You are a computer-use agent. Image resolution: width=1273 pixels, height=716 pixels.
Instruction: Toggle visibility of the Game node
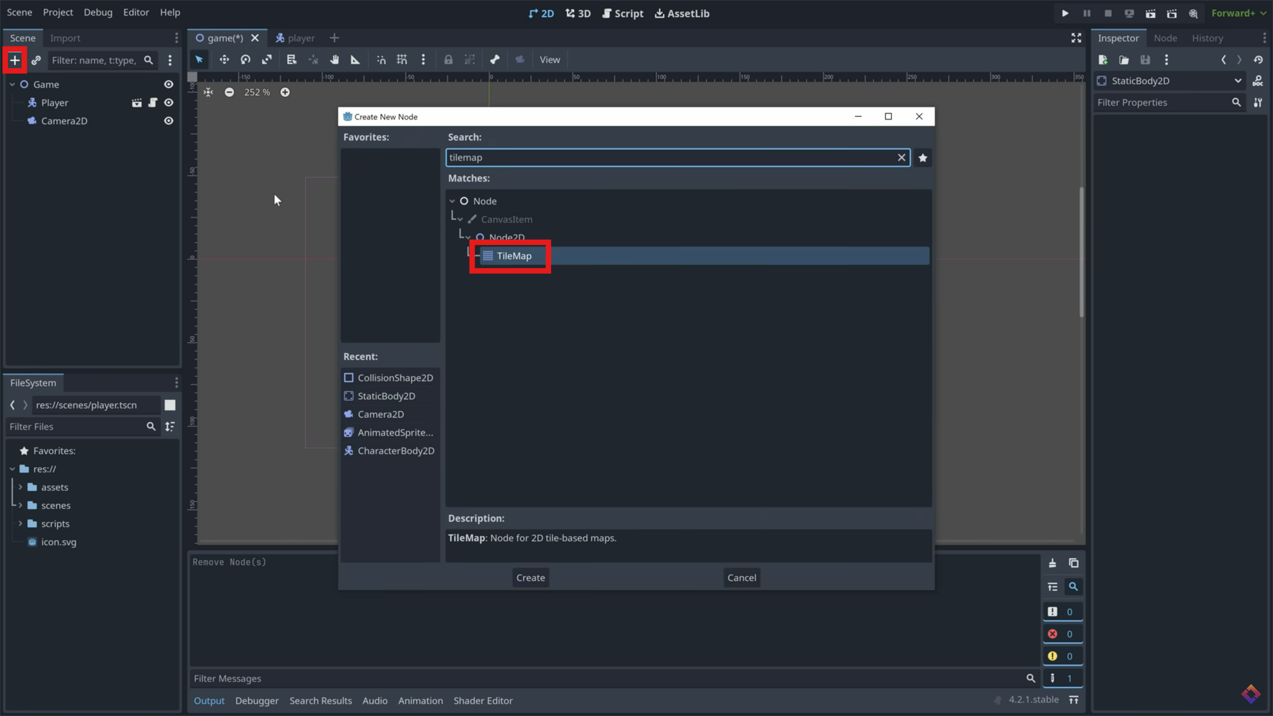click(x=168, y=85)
